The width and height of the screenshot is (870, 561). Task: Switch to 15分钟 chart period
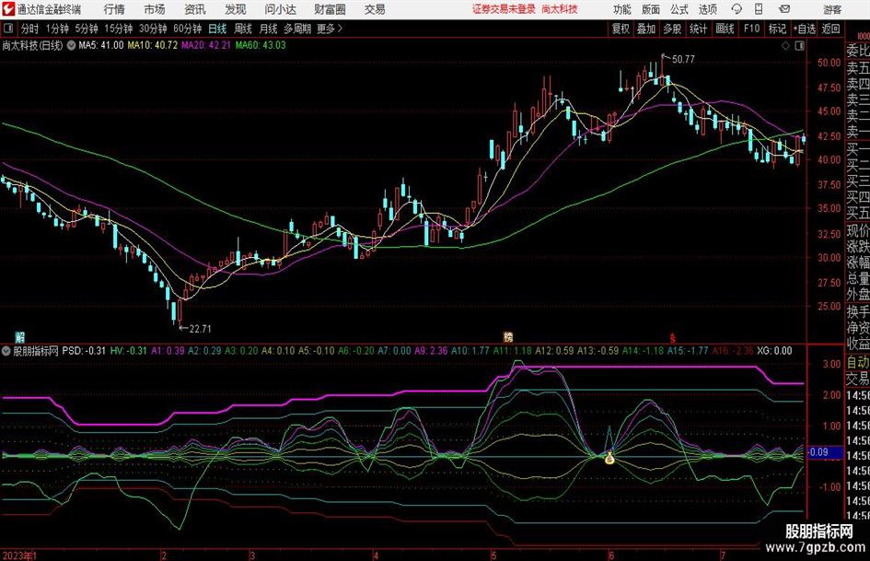tap(119, 29)
